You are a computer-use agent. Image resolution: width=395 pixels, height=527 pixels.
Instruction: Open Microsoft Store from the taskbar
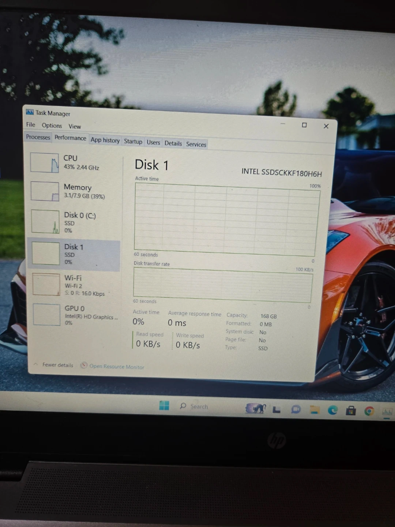351,411
